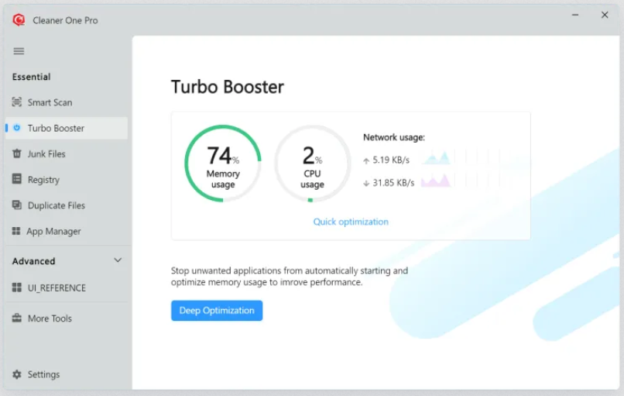Click the CPU usage circular gauge
Screen dimensions: 624x396
pyautogui.click(x=313, y=164)
